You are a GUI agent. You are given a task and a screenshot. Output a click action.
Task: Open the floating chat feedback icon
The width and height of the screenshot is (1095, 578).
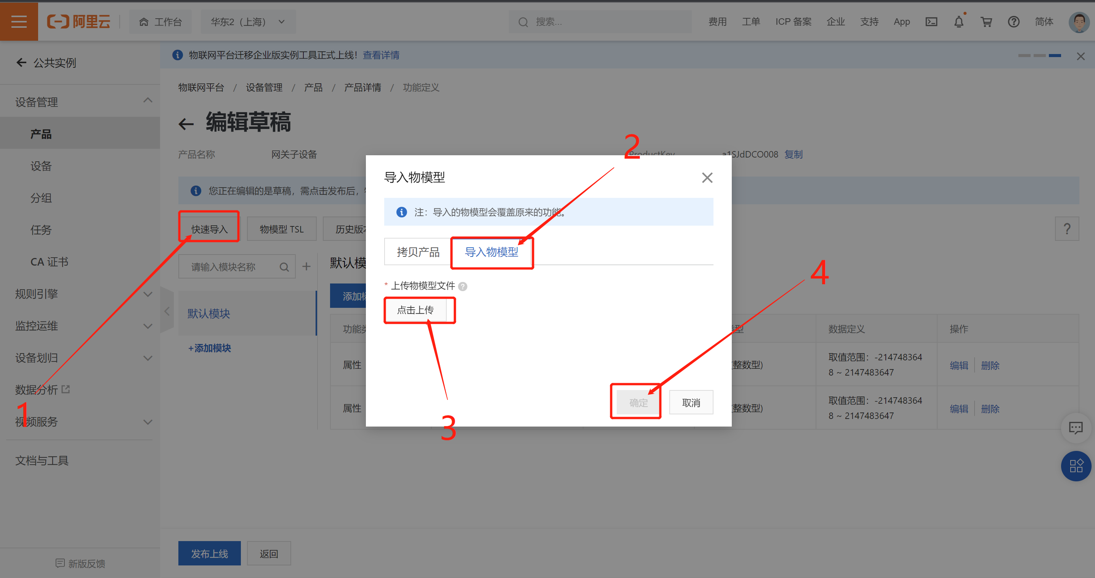tap(1076, 428)
